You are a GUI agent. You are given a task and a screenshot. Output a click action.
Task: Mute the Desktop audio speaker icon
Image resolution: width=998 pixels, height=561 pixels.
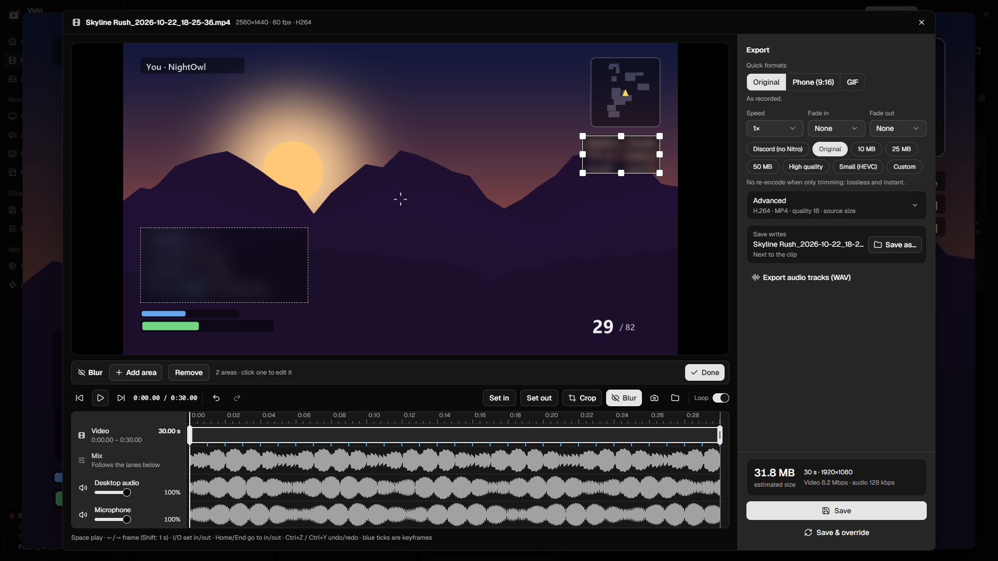tap(83, 488)
